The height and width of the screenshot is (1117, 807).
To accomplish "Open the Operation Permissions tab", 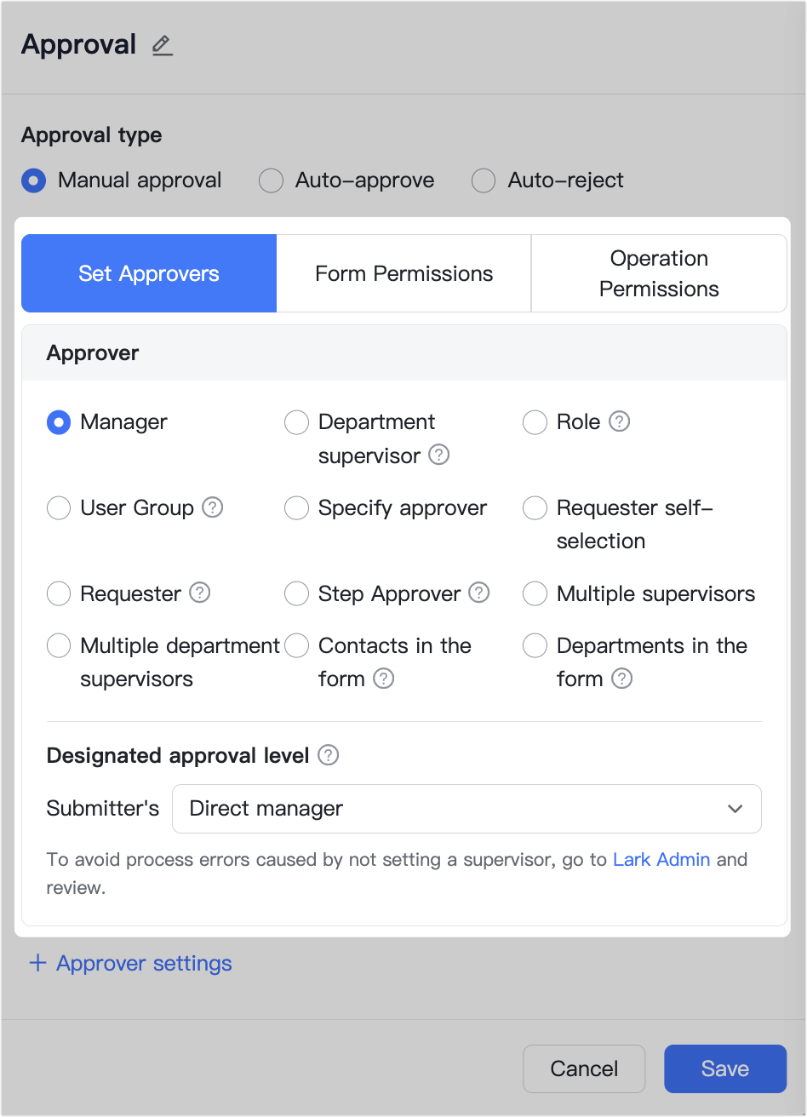I will pyautogui.click(x=659, y=273).
